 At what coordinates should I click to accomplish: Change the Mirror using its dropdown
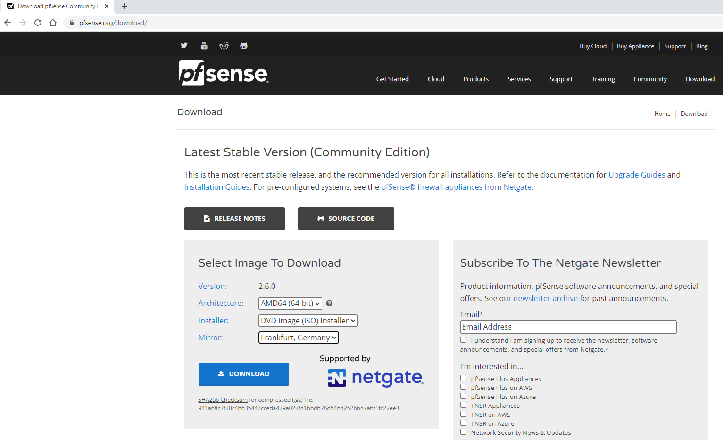298,338
